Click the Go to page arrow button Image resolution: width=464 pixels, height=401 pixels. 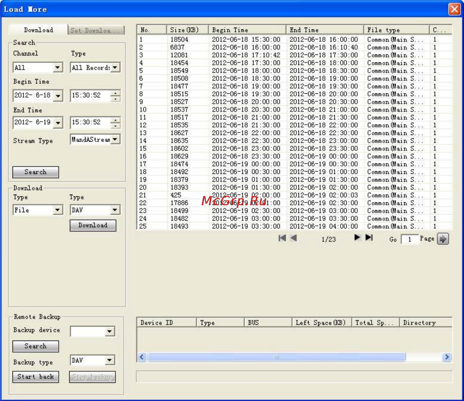coord(443,239)
